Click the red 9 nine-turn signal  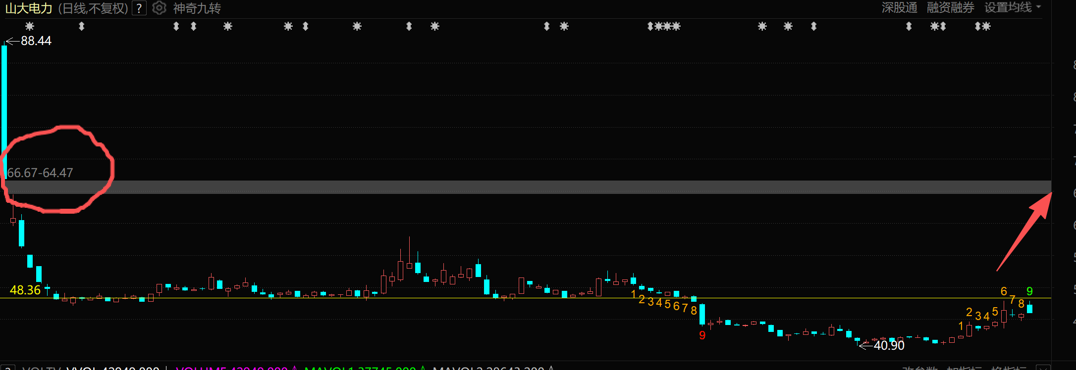(702, 335)
